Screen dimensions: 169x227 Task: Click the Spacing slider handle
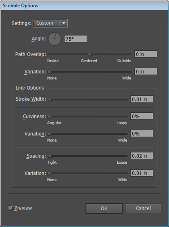(50, 155)
